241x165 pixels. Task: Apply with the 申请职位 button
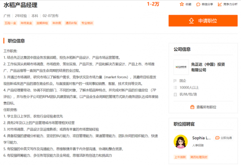pyautogui.click(x=203, y=21)
